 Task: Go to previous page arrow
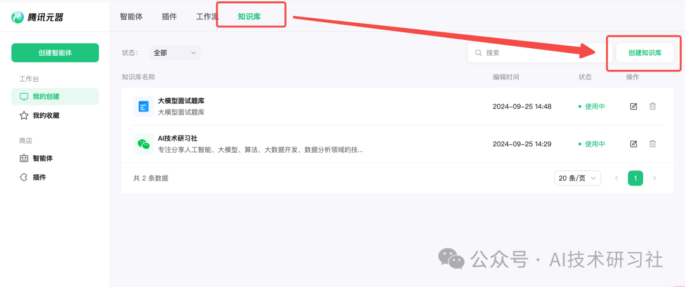(x=617, y=178)
